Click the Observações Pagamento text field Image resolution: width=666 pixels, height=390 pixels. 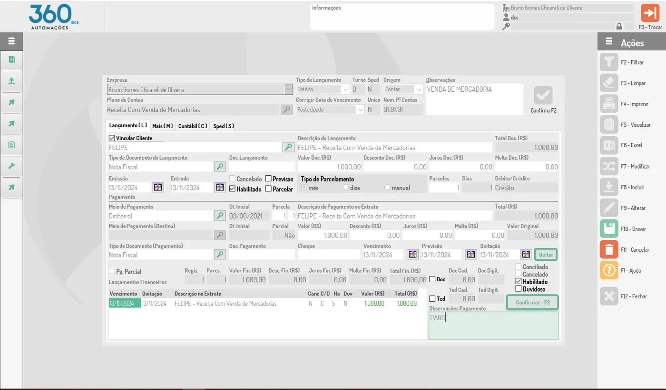coord(494,325)
